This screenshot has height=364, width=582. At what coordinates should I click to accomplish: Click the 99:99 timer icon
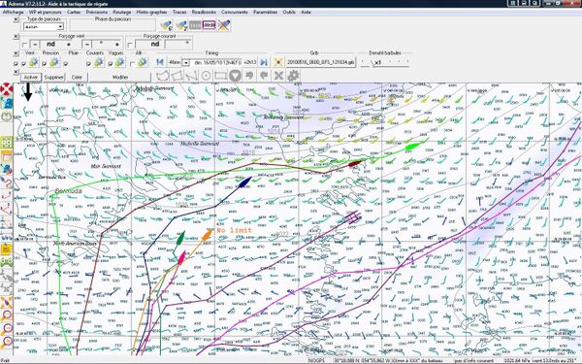click(x=209, y=25)
